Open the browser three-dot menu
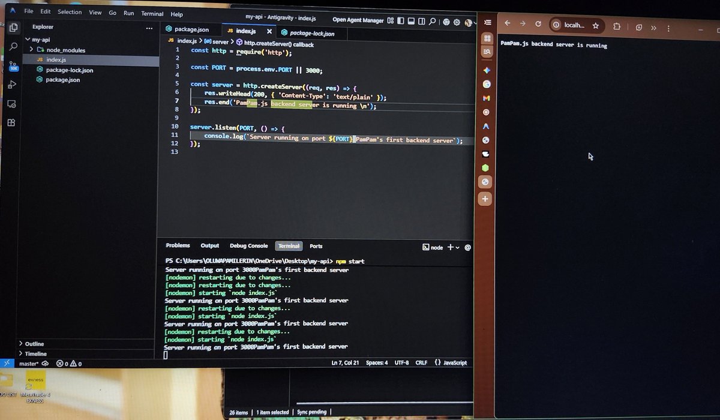This screenshot has height=420, width=720. click(669, 28)
